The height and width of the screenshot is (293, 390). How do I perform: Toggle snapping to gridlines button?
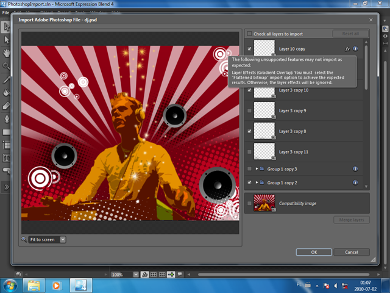[162, 274]
